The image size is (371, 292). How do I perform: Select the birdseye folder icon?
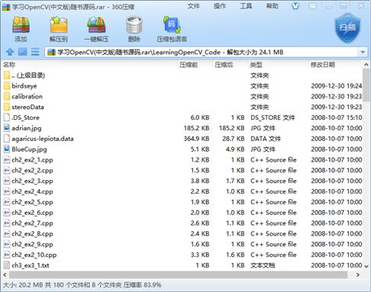click(7, 86)
